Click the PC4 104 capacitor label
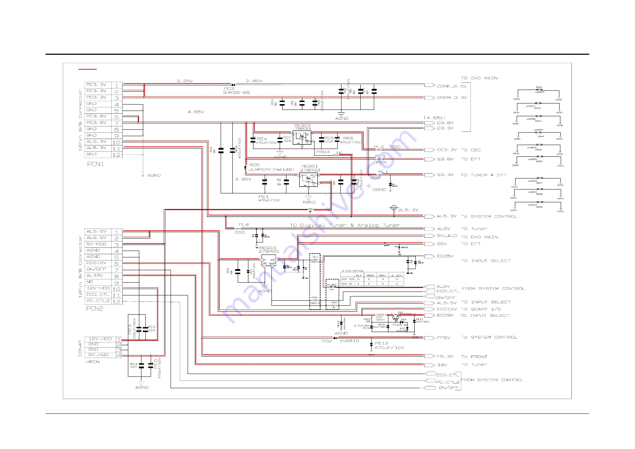 click(134, 365)
